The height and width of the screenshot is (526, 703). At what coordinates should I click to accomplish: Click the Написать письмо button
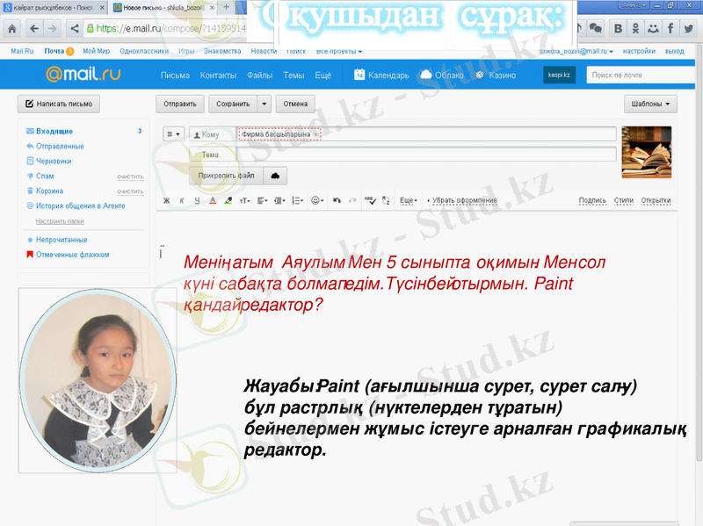58,104
